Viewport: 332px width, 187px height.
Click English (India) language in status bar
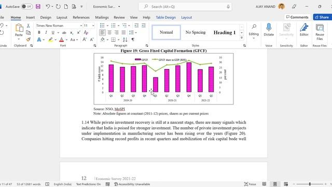click(63, 184)
